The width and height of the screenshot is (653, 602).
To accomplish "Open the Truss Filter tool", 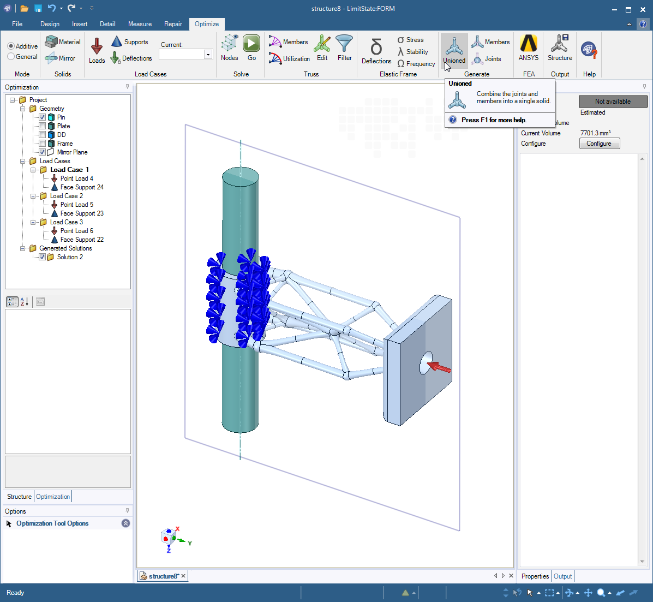I will (344, 49).
